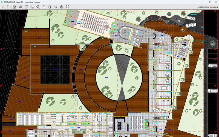
Task: Open the Layers panel icon
Action: [x=21, y=7]
